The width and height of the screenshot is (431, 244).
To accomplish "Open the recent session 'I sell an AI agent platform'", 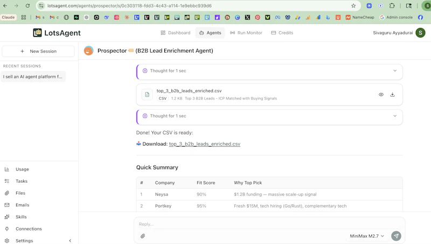I will point(33,76).
